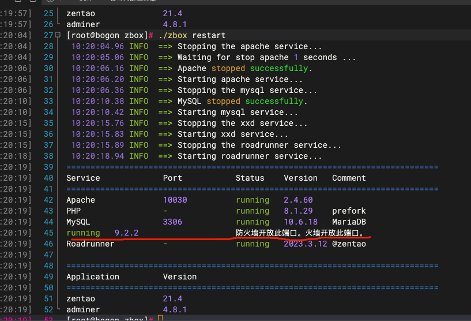Click the "Port" column header
This screenshot has height=321, width=471.
172,178
